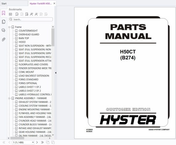This screenshot has width=176, height=145.
Task: Open the COUNTERWEIGHT bookmark
Action: (x=28, y=31)
